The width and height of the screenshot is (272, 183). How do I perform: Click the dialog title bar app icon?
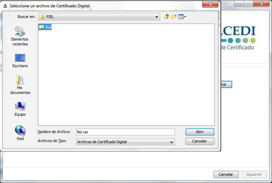pyautogui.click(x=6, y=6)
